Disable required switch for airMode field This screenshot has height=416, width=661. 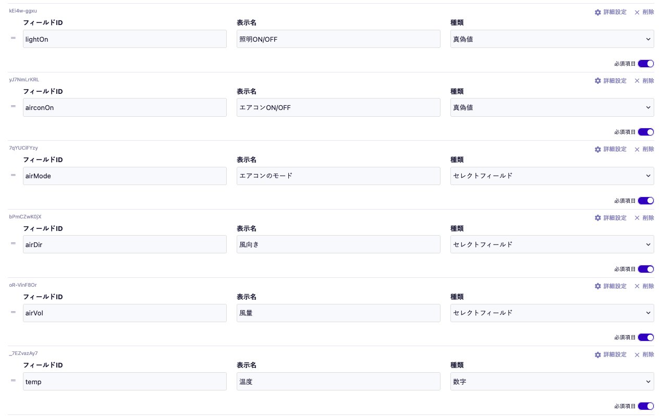point(646,201)
